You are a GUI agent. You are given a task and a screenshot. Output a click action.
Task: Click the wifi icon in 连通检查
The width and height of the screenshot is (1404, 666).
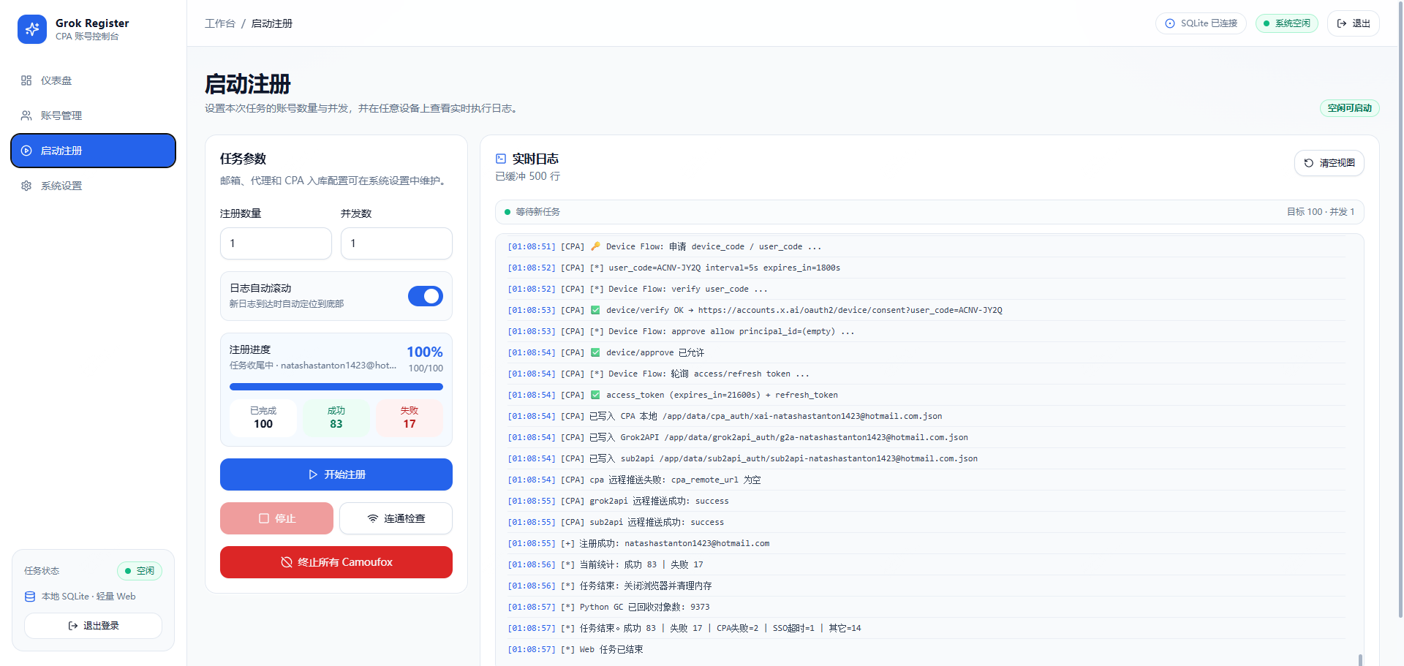pyautogui.click(x=373, y=518)
